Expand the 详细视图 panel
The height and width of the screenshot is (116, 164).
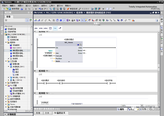[5, 114]
